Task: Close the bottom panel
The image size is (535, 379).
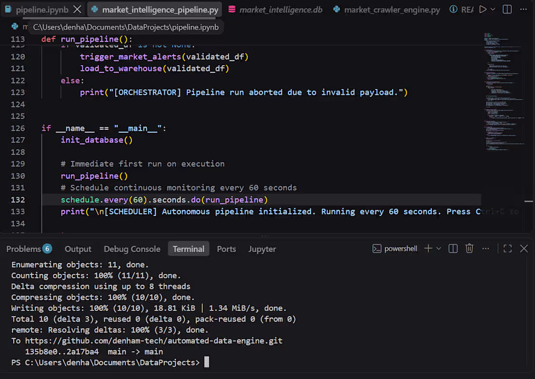Action: 524,249
